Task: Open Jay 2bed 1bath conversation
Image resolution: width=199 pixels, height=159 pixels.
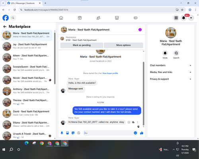Action: (27, 46)
